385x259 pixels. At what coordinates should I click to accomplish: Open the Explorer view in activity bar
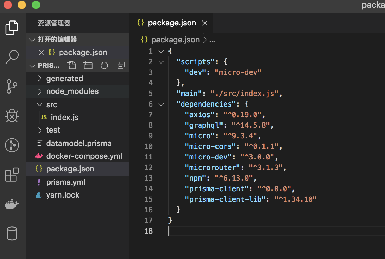click(x=12, y=28)
